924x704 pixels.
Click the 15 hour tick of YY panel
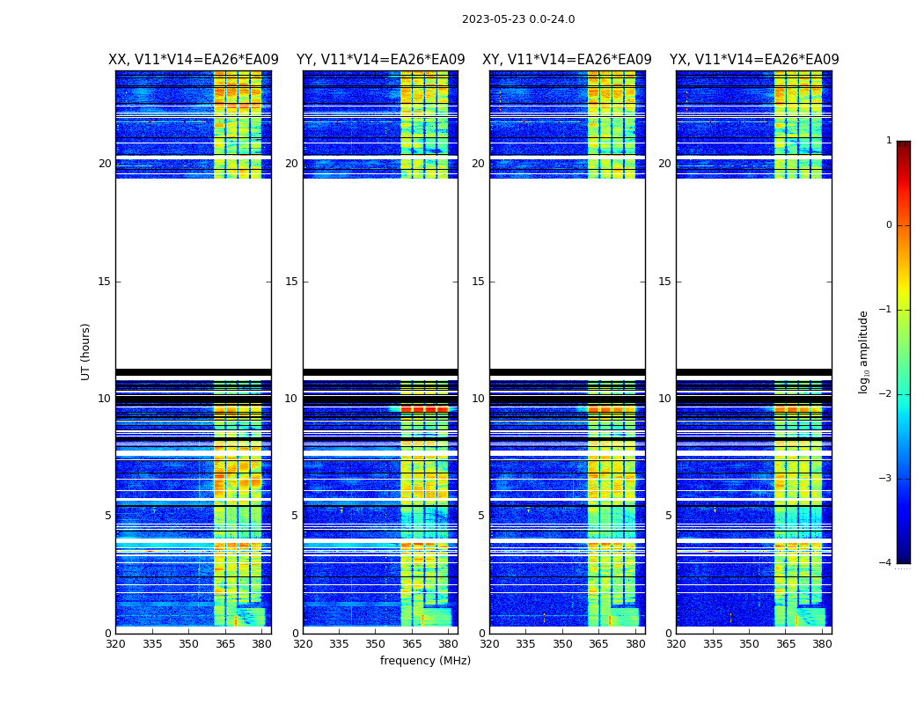point(290,282)
